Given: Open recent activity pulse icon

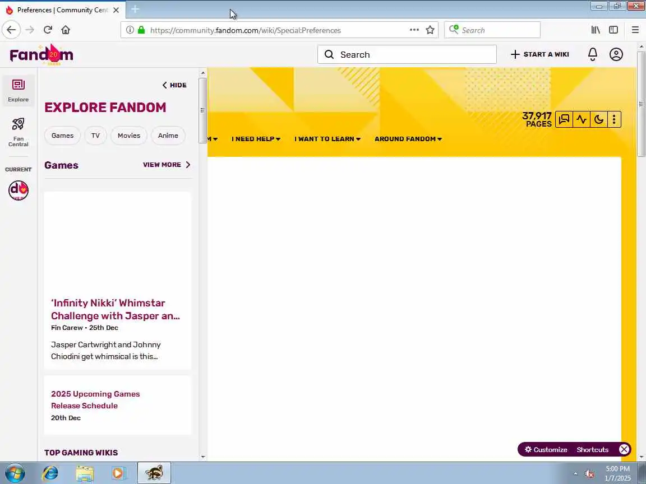Looking at the screenshot, I should pos(582,119).
